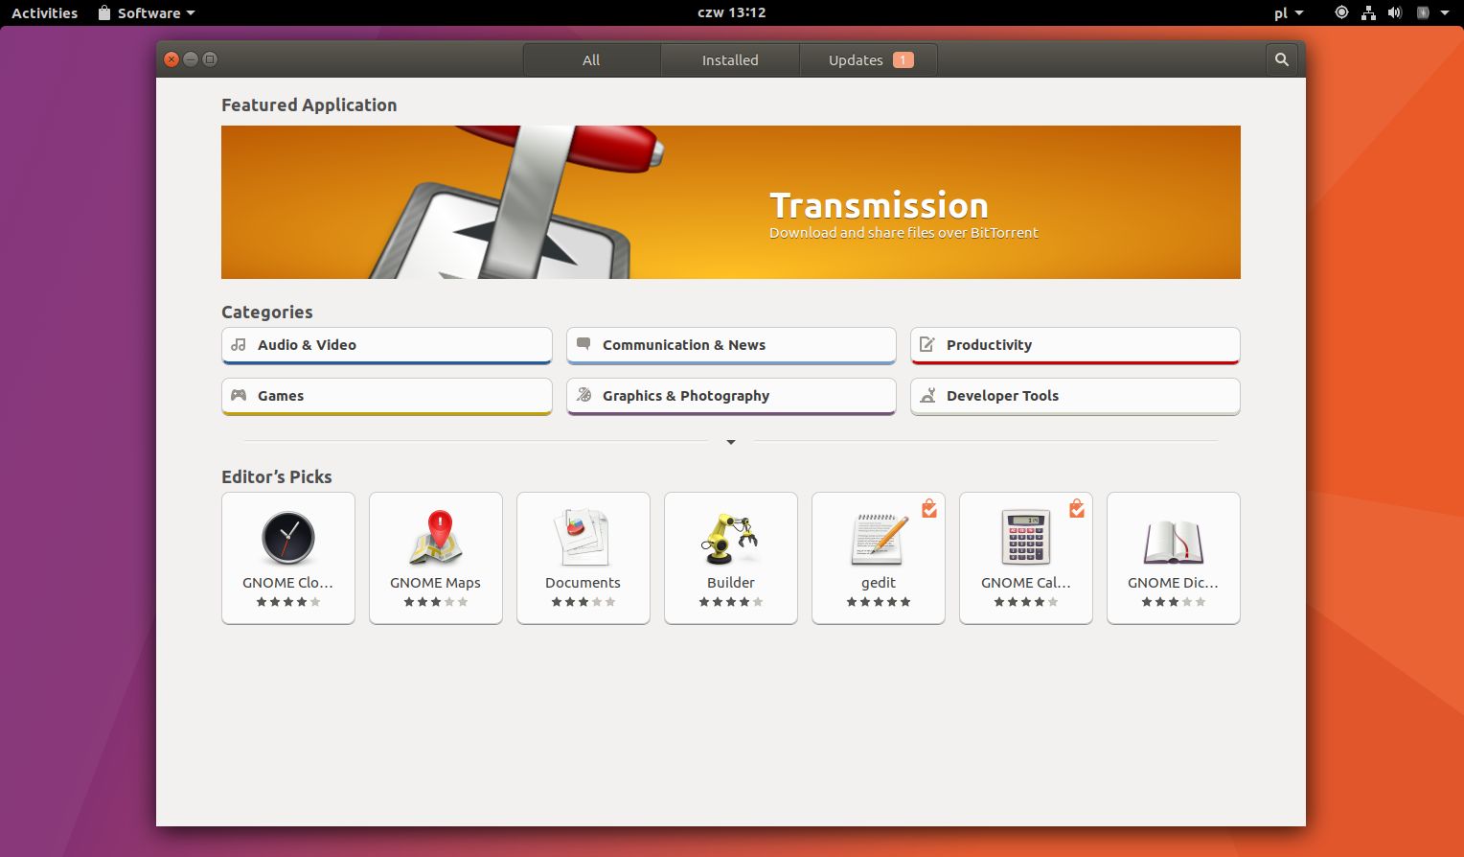
Task: Browse the Communication & News category
Action: [731, 345]
